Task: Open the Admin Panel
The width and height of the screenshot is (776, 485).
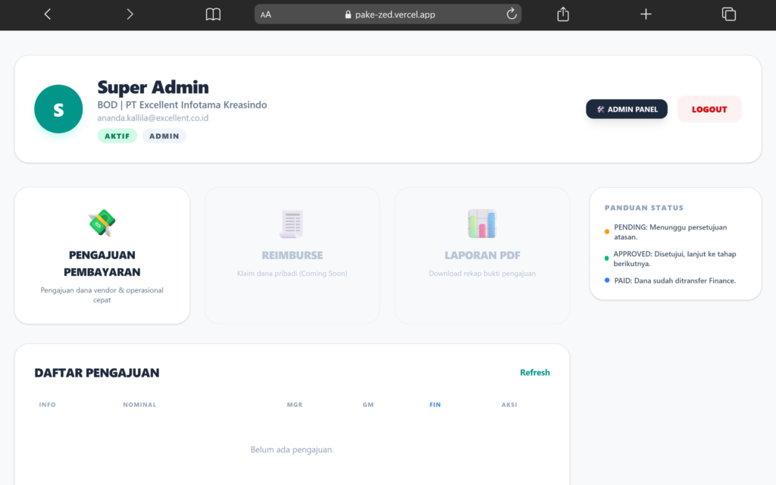Action: click(x=627, y=109)
